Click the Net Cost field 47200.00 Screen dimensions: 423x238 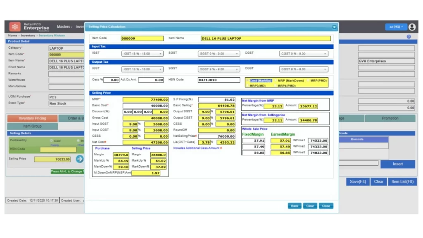tap(145, 142)
